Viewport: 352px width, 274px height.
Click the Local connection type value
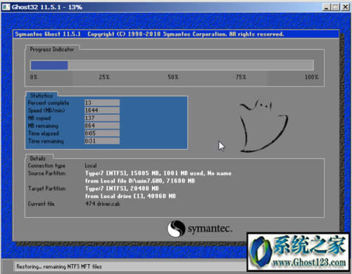pos(91,166)
